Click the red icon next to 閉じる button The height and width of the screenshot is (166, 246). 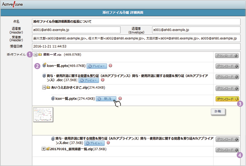(x=120, y=99)
